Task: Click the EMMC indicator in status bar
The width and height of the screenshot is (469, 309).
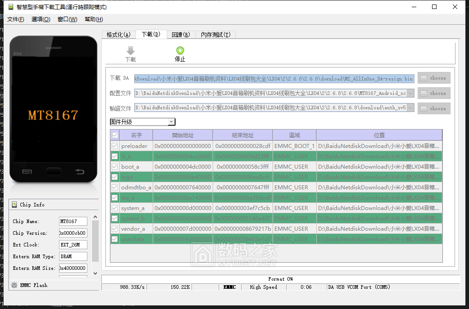Action: pyautogui.click(x=229, y=287)
